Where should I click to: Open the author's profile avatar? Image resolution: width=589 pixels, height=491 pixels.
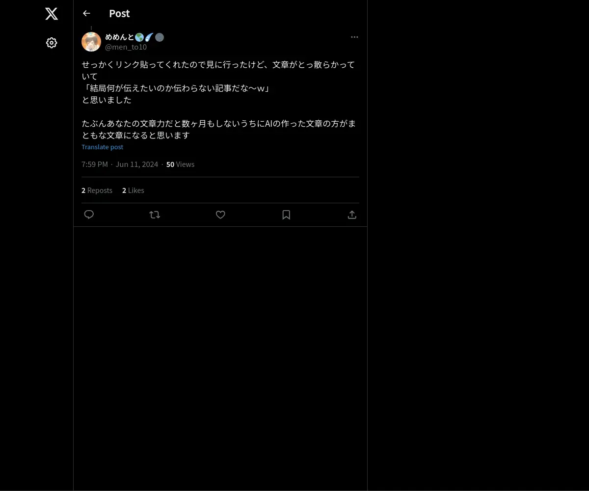[x=91, y=42]
